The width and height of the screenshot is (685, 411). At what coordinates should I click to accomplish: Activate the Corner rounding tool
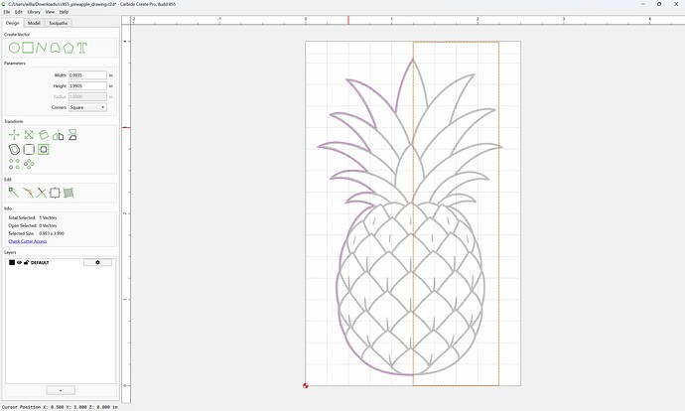click(x=29, y=149)
